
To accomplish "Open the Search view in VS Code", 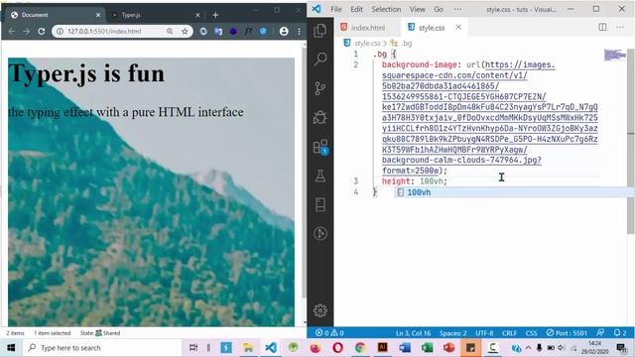I will [319, 59].
